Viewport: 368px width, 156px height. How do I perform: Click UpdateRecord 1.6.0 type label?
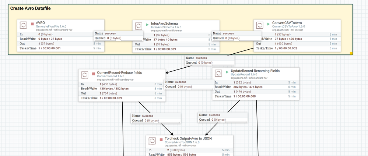[244, 75]
